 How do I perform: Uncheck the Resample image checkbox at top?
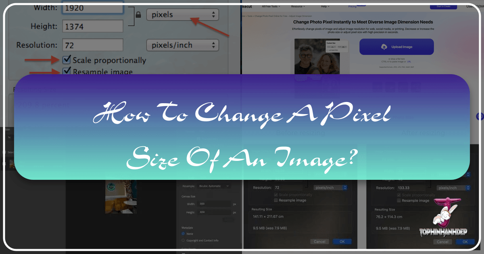pyautogui.click(x=67, y=72)
